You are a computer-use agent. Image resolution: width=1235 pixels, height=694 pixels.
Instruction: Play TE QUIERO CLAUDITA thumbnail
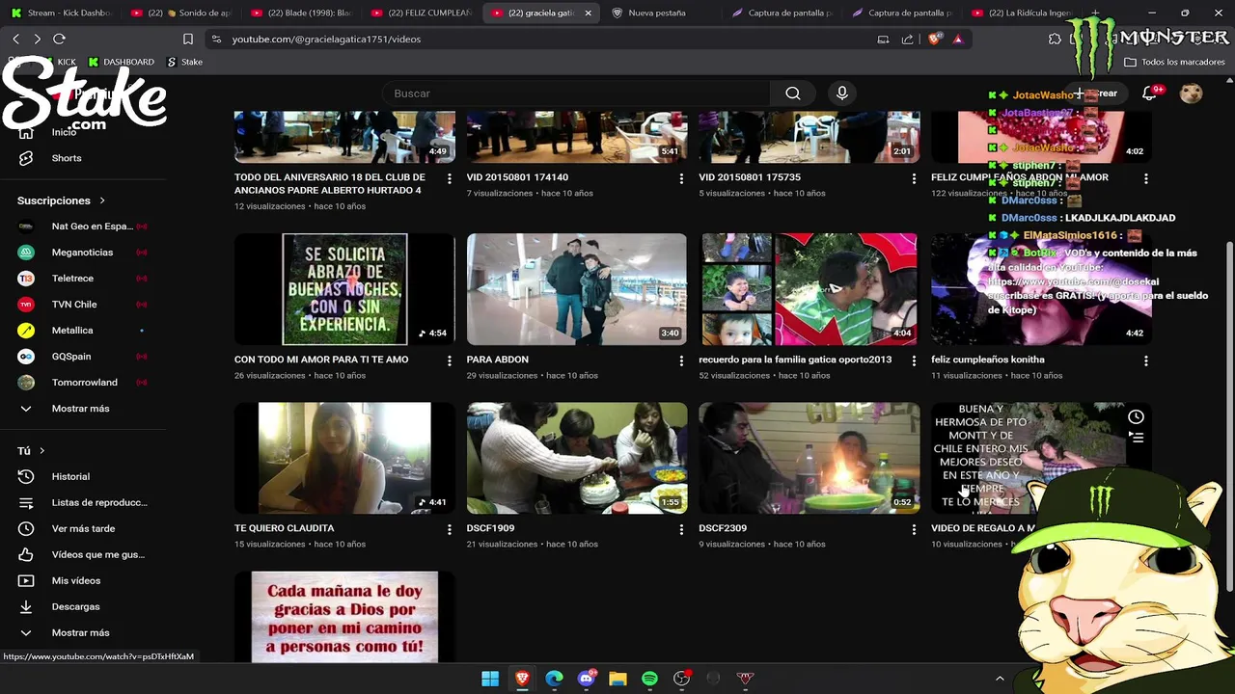(x=344, y=458)
